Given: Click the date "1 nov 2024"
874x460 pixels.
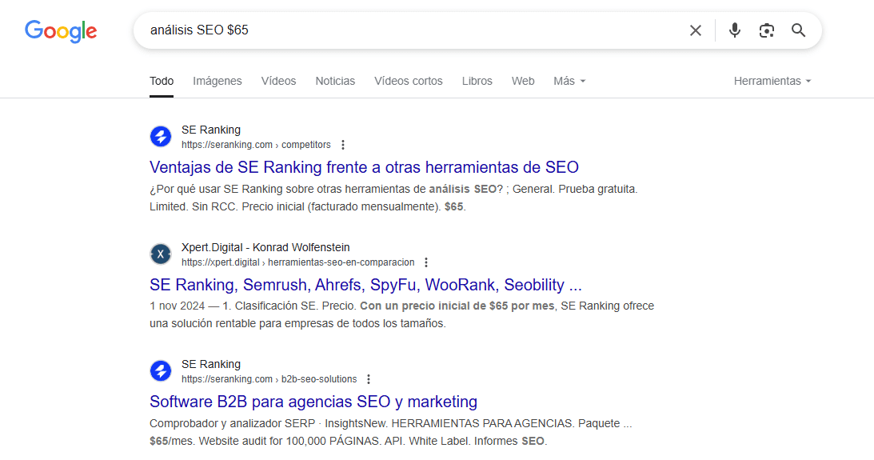Looking at the screenshot, I should 178,306.
